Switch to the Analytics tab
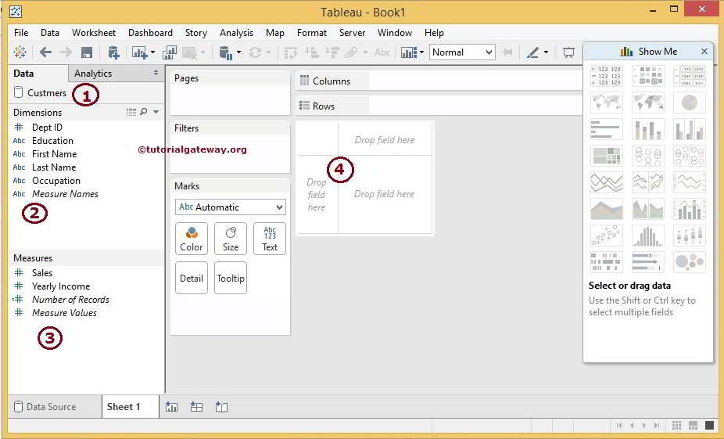Image resolution: width=724 pixels, height=439 pixels. coord(93,73)
